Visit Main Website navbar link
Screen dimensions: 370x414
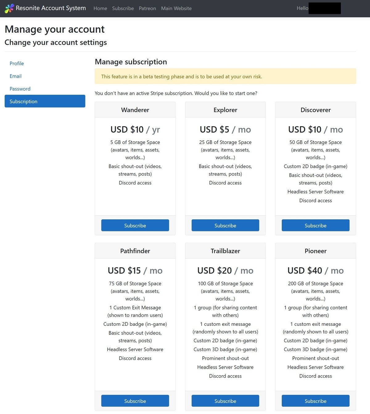point(176,8)
